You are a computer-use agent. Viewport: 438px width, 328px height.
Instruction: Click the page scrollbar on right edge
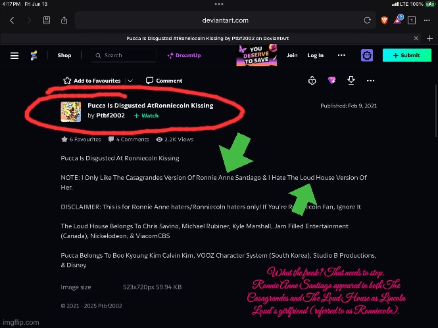435,111
